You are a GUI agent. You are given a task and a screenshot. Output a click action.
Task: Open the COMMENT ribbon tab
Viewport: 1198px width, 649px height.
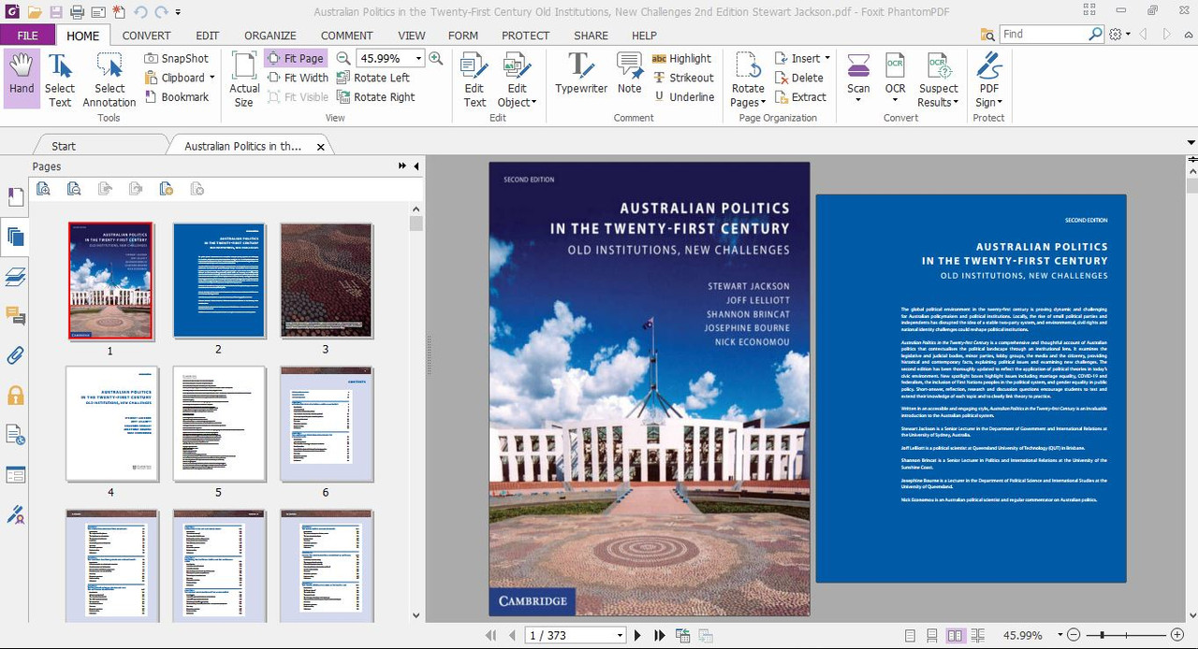tap(346, 36)
